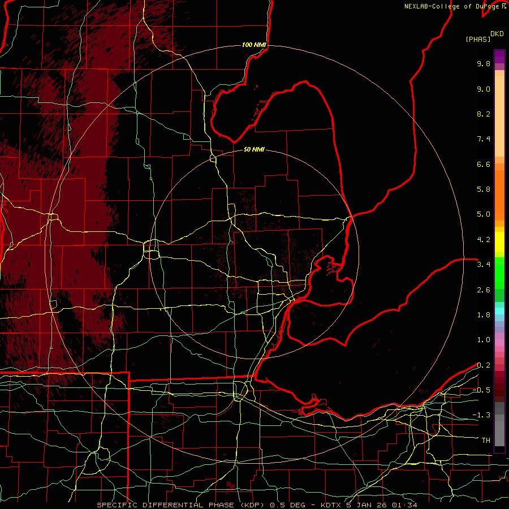Click the 'DKD' label above the color scale

tap(497, 34)
